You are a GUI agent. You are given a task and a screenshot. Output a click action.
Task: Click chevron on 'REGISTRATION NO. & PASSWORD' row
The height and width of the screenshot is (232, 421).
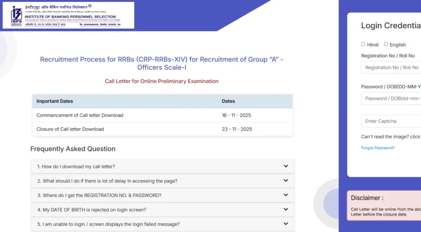[x=286, y=195]
